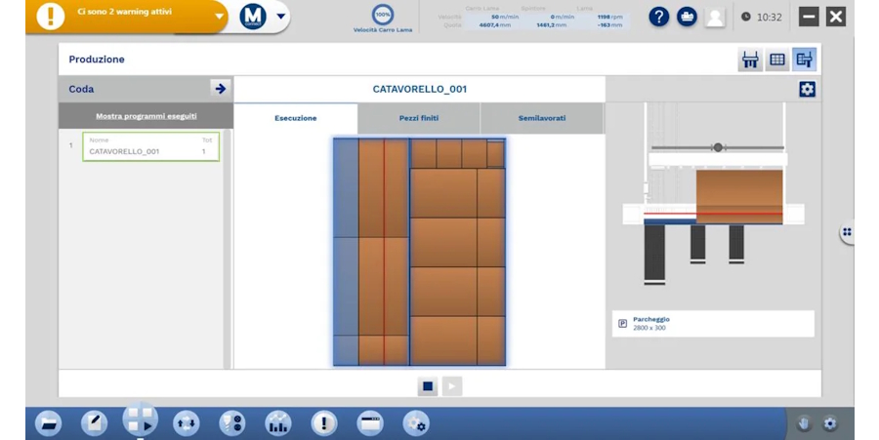
Task: Click Mostra programmi eseguiti link
Action: click(146, 116)
